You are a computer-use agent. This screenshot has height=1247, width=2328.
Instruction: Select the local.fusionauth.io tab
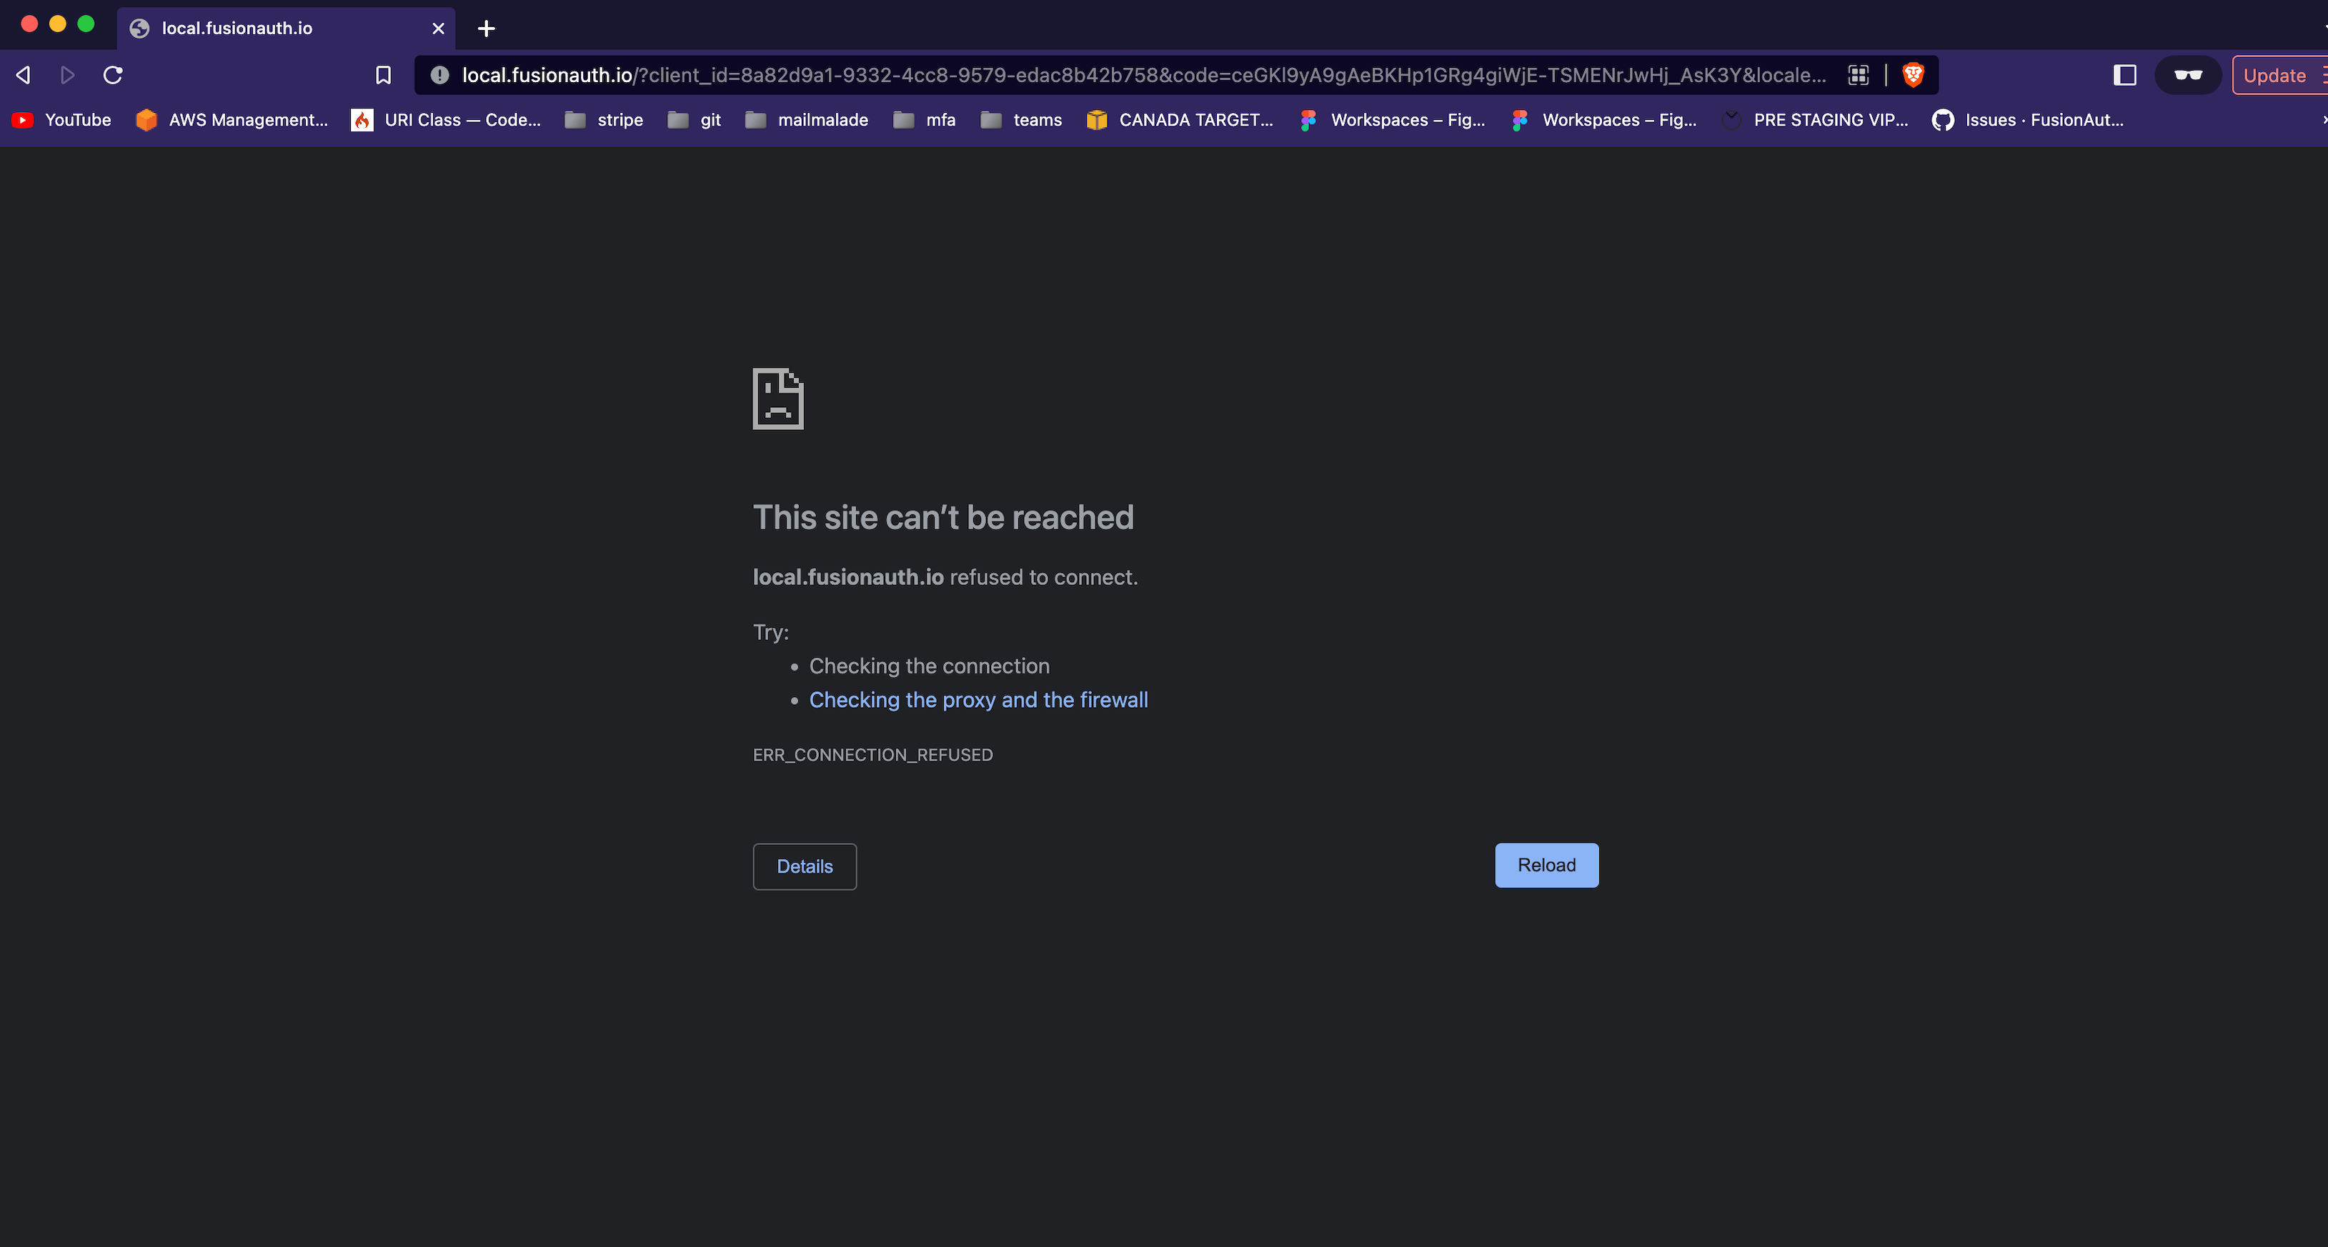(x=287, y=28)
